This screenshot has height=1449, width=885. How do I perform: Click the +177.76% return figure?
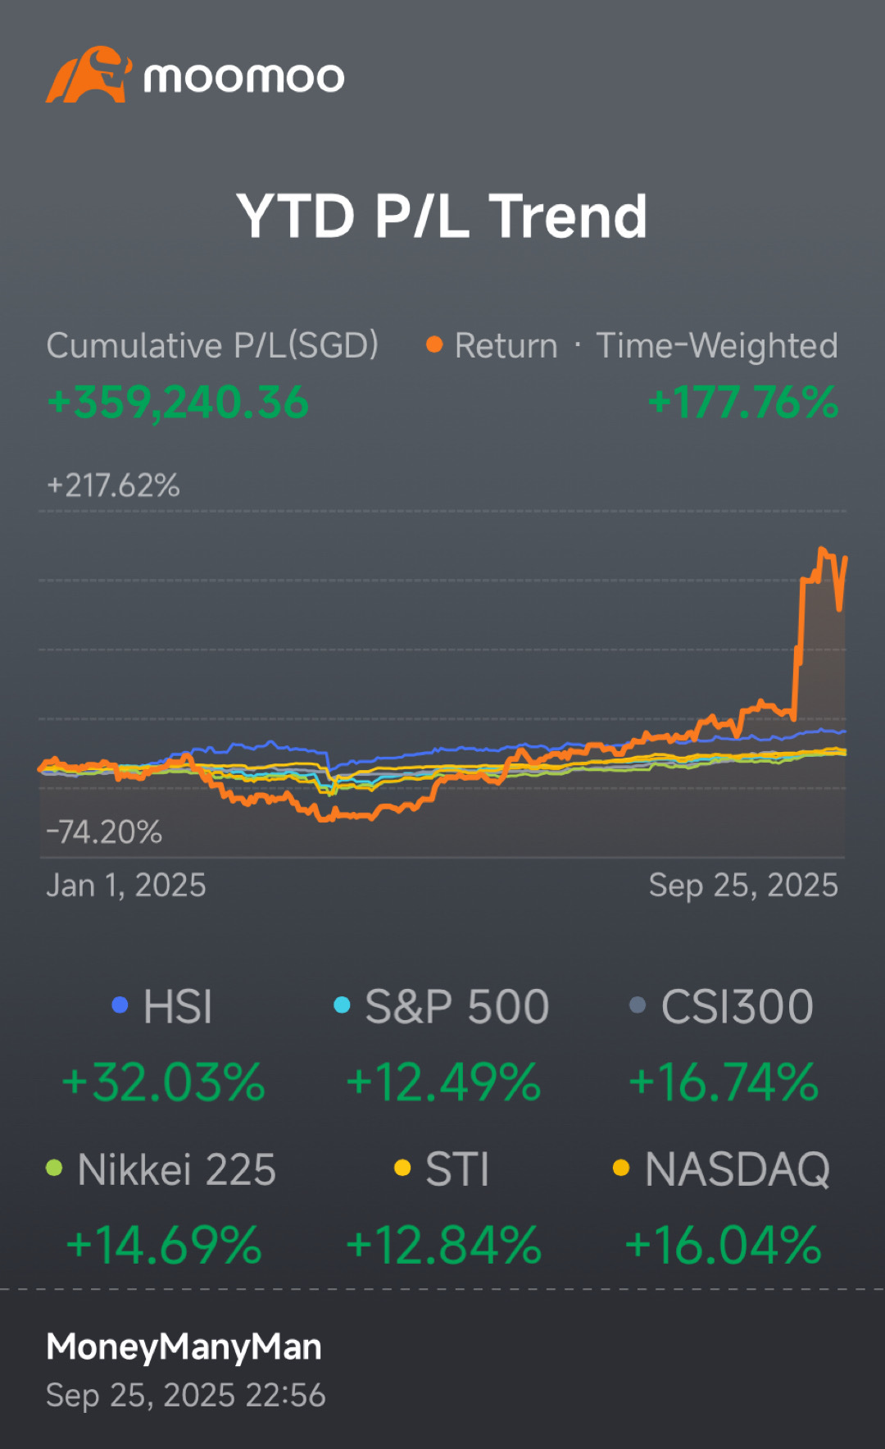coord(742,403)
